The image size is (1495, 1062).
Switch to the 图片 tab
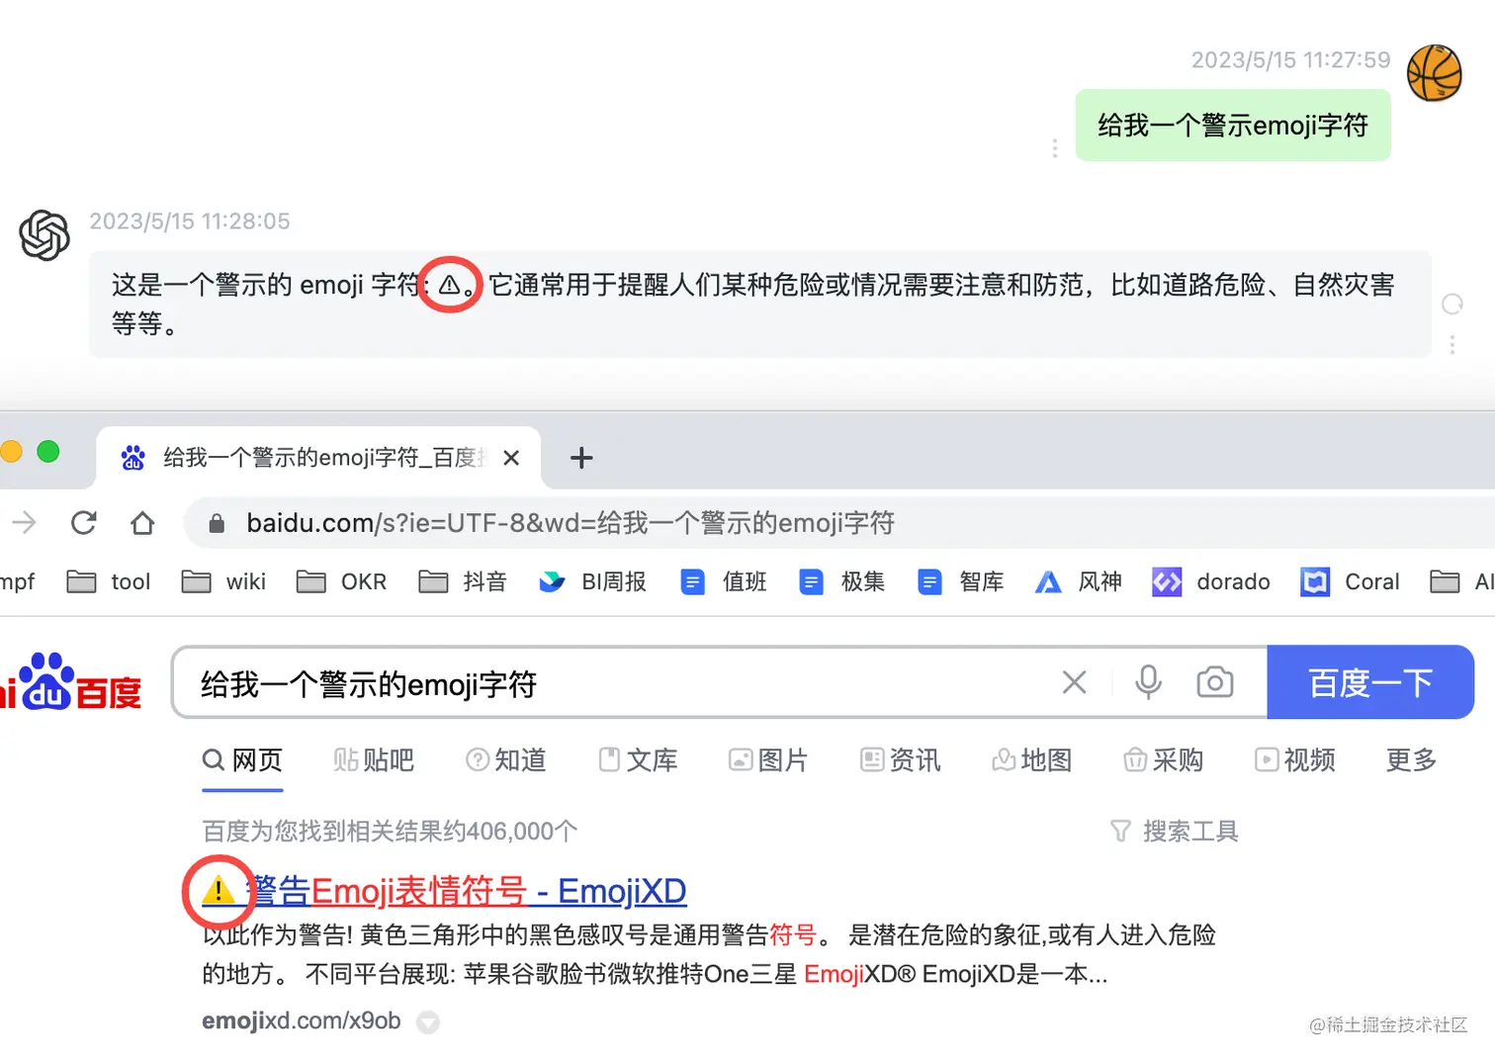point(768,760)
